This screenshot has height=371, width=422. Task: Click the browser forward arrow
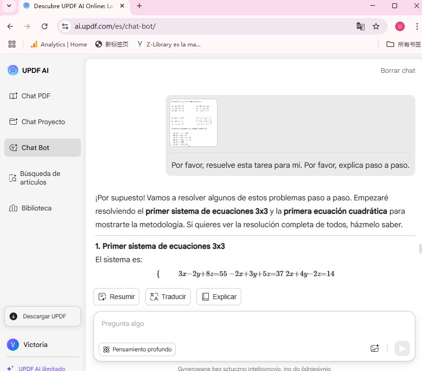point(27,26)
